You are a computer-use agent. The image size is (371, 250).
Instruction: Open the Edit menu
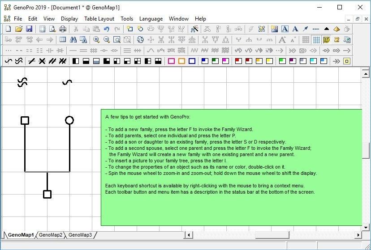point(33,19)
